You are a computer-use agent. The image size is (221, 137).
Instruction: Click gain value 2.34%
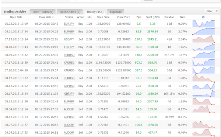[x=182, y=39]
